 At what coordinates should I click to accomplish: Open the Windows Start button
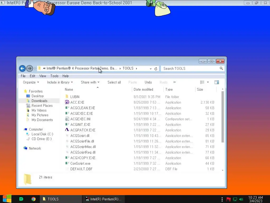pyautogui.click(x=7, y=199)
